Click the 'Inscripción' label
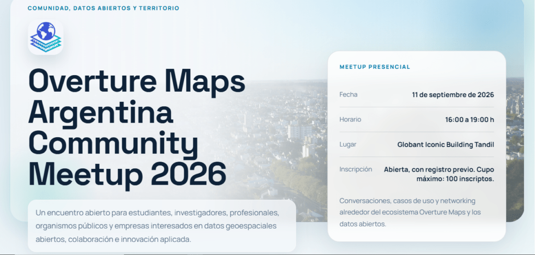 point(355,169)
